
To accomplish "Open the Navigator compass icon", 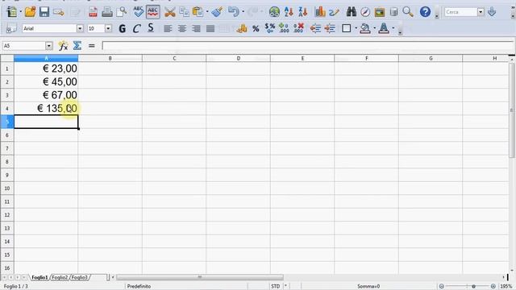I will click(365, 12).
